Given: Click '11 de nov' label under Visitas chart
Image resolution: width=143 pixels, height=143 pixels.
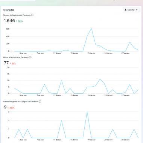Looking at the screenshot, I should point(57,96).
